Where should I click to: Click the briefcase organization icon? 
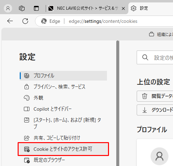(x=152, y=34)
